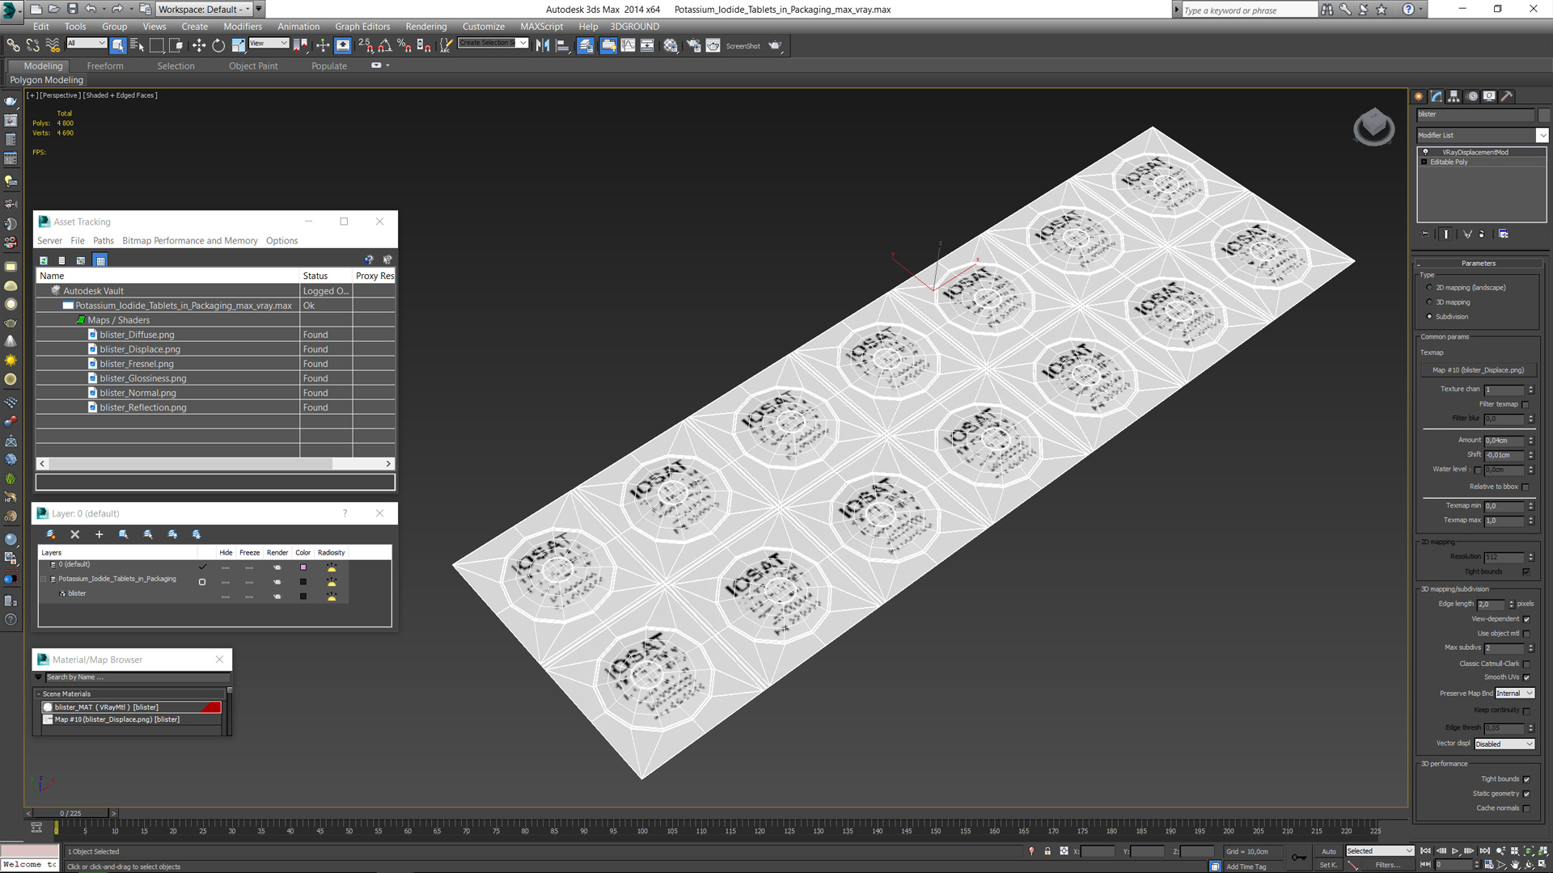Open Create Selection Set dropdown
This screenshot has width=1553, height=873.
click(493, 43)
